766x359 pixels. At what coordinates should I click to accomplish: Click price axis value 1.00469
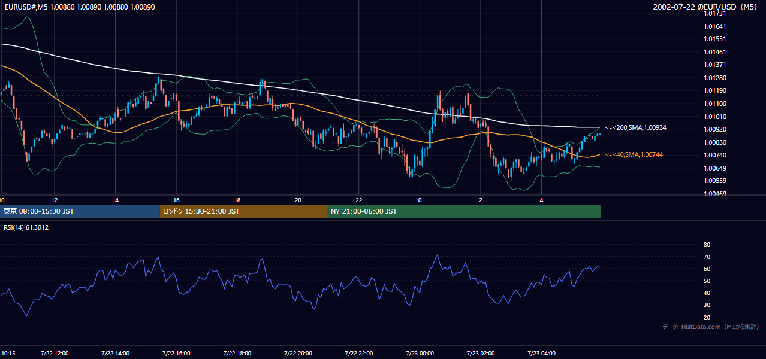[x=716, y=194]
